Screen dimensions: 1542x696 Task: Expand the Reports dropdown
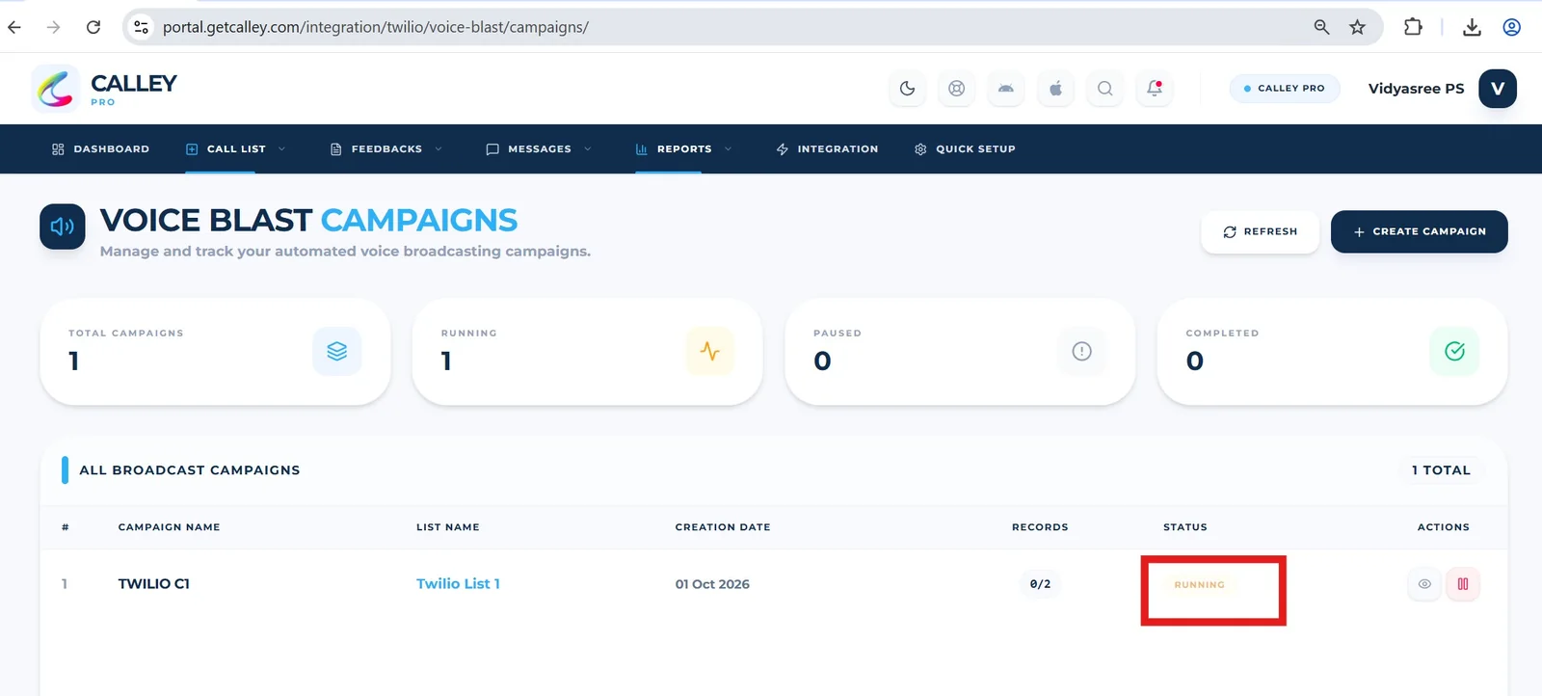point(683,149)
